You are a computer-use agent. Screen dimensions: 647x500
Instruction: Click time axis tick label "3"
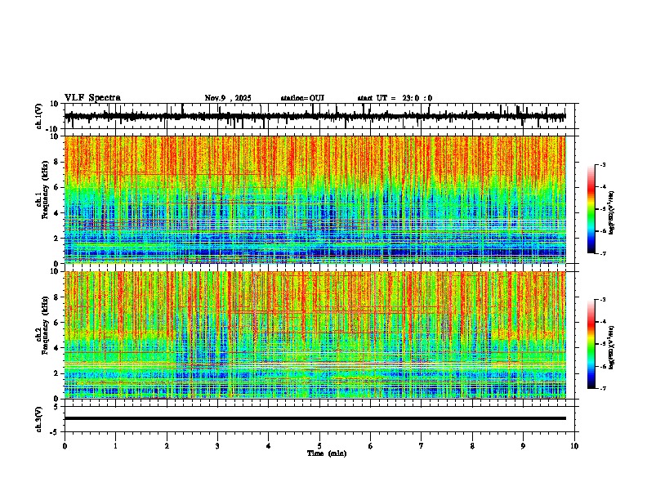pyautogui.click(x=217, y=446)
